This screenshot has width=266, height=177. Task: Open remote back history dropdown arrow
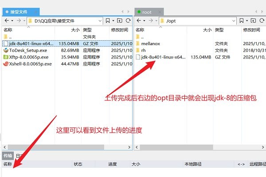coord(144,21)
